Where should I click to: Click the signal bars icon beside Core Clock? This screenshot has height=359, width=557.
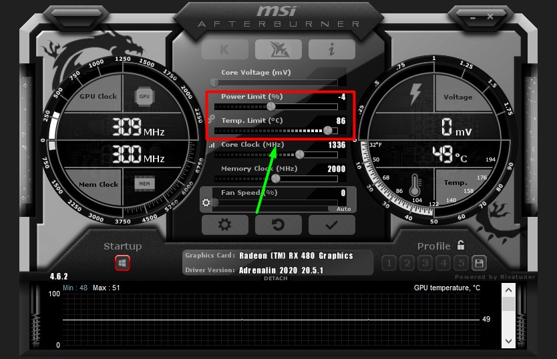pyautogui.click(x=212, y=145)
